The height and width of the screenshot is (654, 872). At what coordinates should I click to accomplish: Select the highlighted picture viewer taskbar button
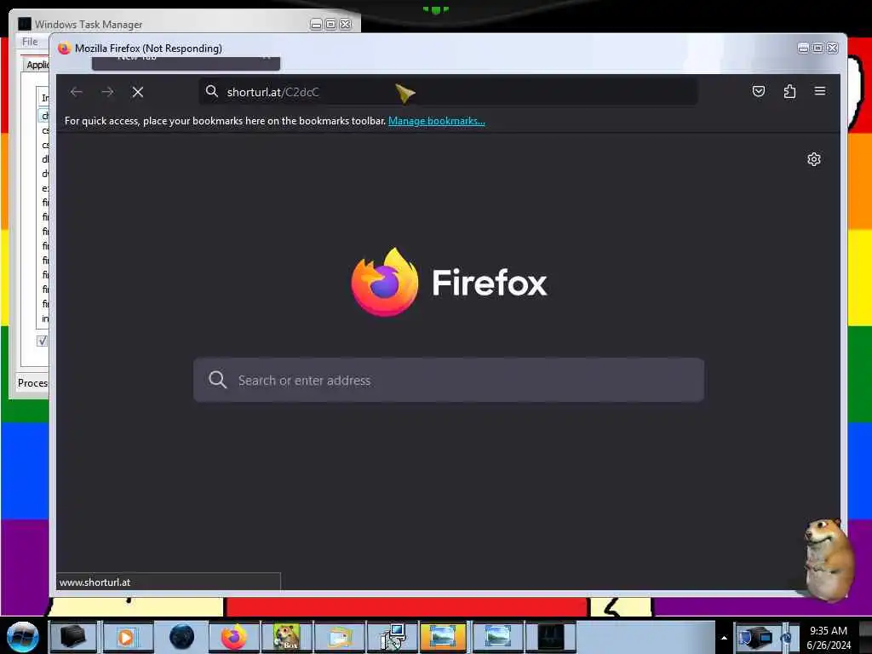click(x=443, y=636)
